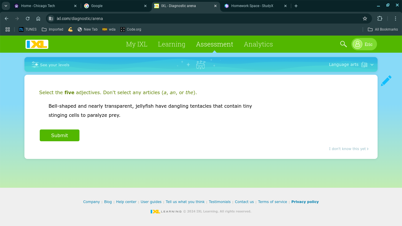Screen dimensions: 402x226
Task: Select the word 'tiny'
Action: coord(247,106)
